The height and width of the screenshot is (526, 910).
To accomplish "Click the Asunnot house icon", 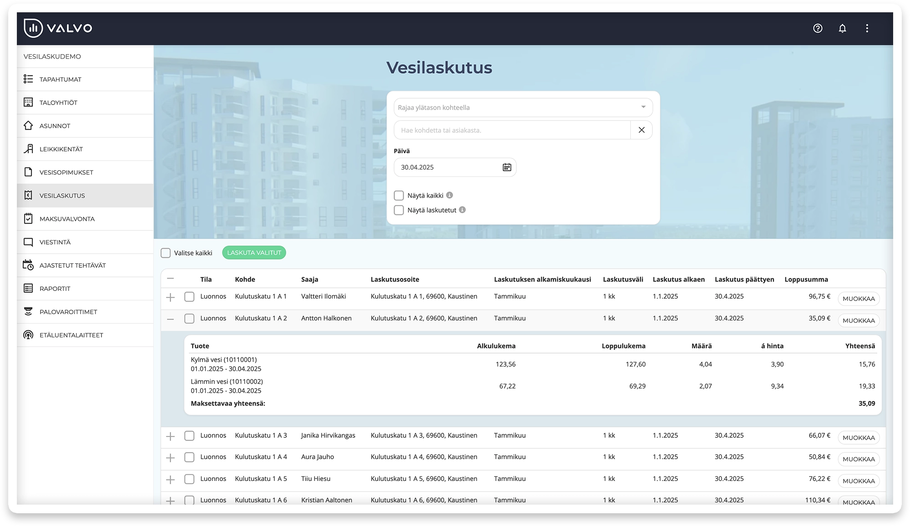I will (28, 125).
